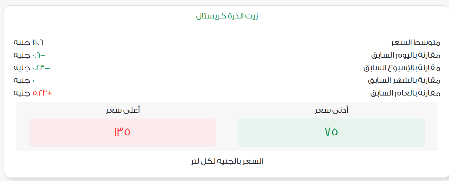Screen dimensions: 449x181
Task: Click the مقارنة باليوم السابق label
Action: (x=406, y=55)
